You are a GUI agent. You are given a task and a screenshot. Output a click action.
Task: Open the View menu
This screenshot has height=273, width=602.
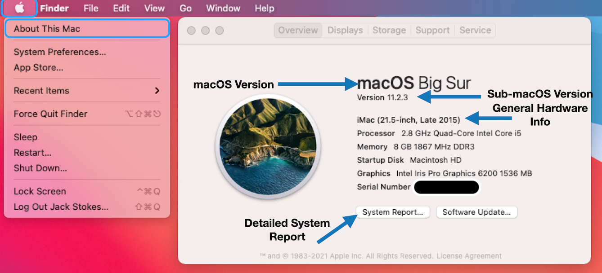click(x=154, y=8)
